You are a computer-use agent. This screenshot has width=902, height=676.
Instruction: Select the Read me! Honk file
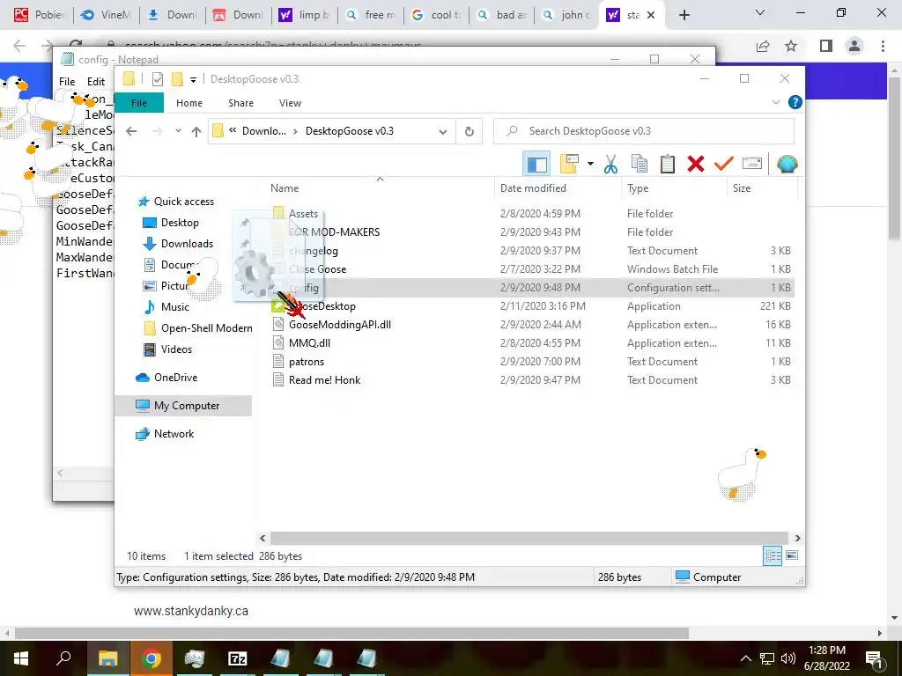click(x=324, y=380)
